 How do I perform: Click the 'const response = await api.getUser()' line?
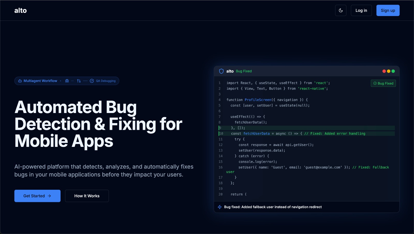point(276,145)
